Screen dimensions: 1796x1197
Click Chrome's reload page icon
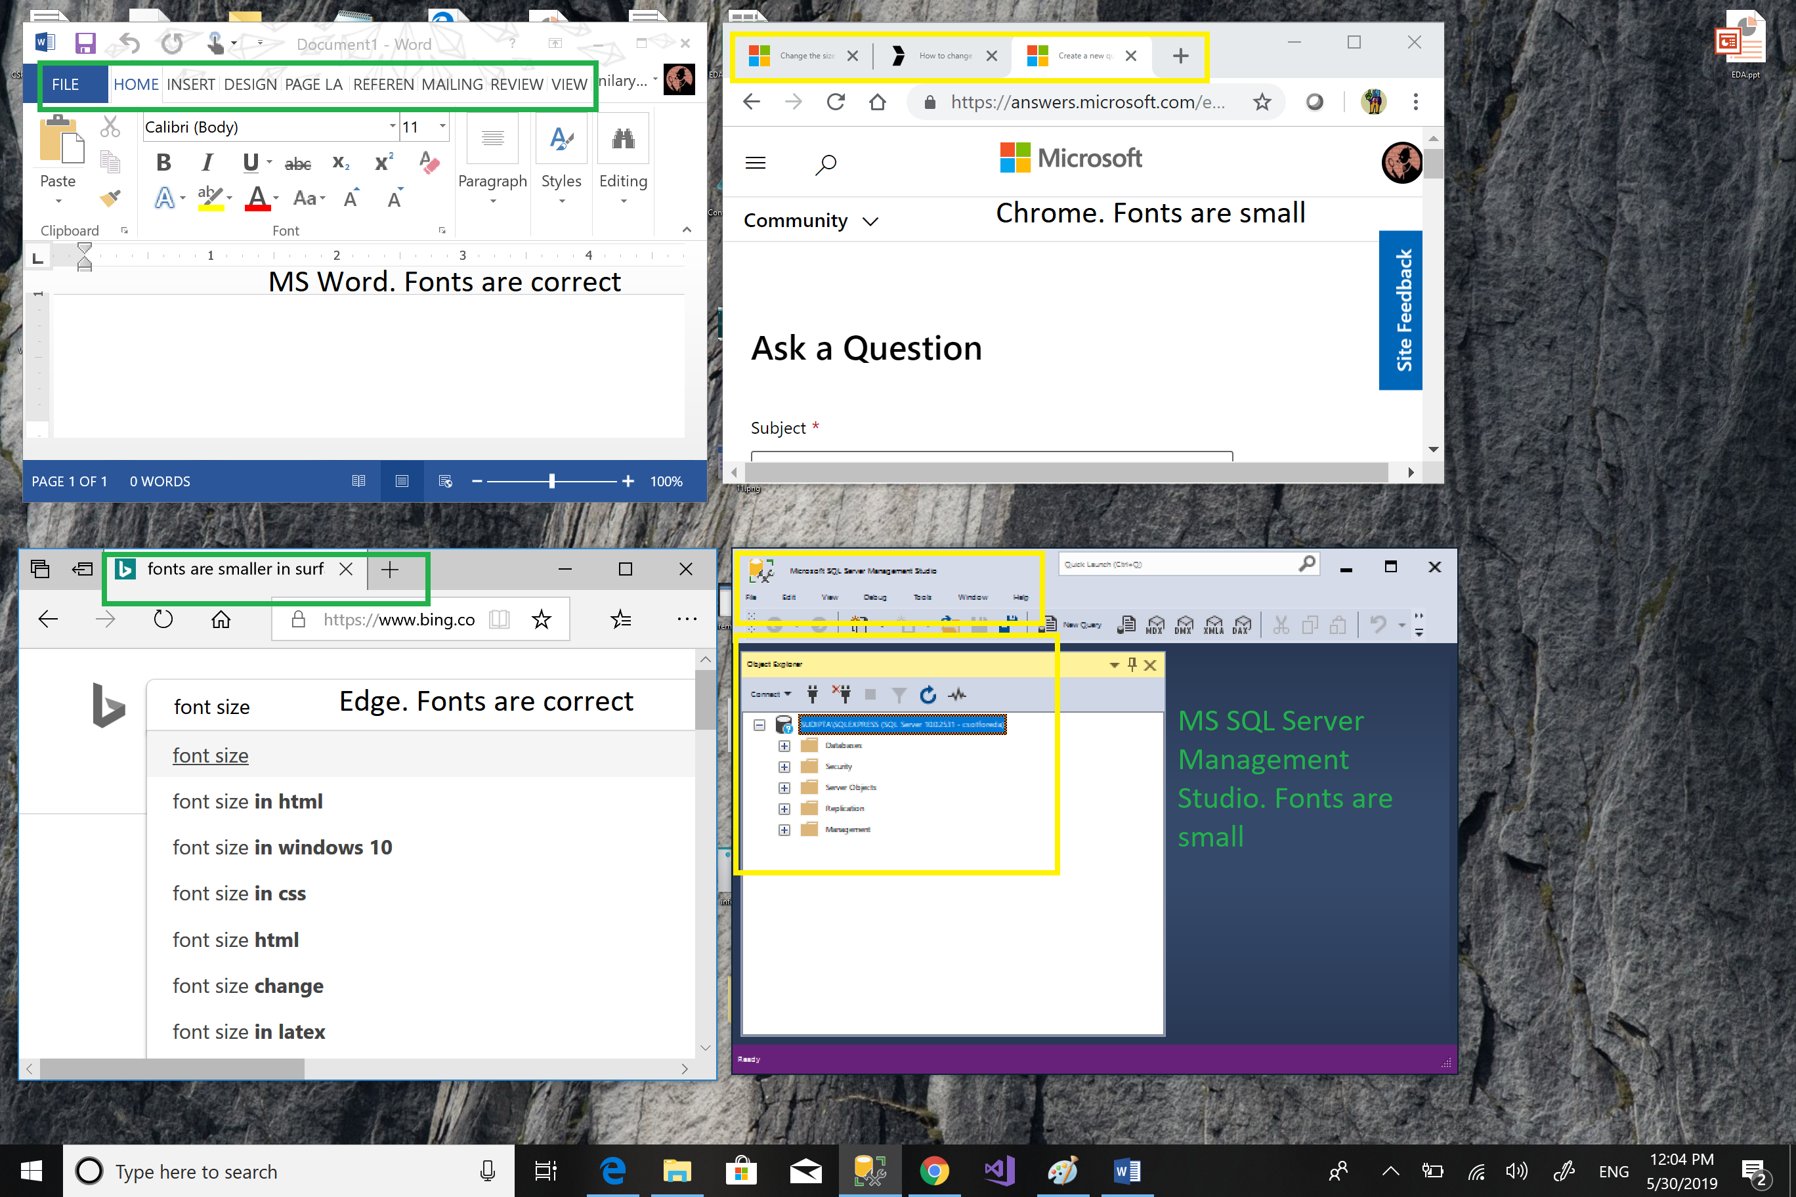click(x=836, y=102)
